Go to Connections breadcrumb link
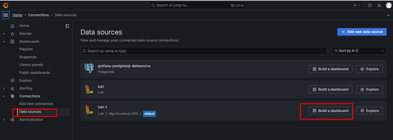This screenshot has width=393, height=140. (39, 15)
